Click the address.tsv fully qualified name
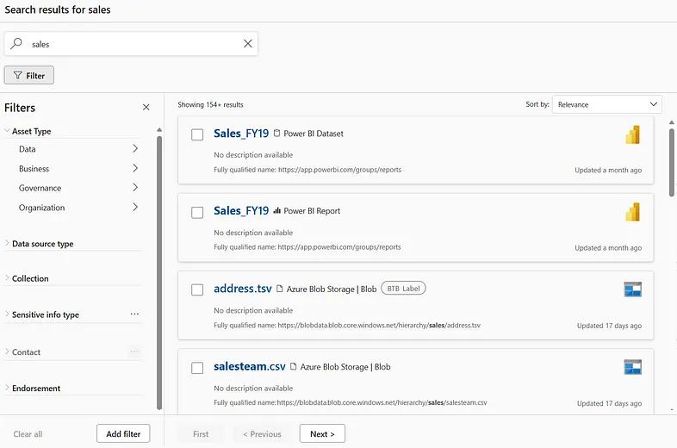This screenshot has height=448, width=677. pos(347,325)
